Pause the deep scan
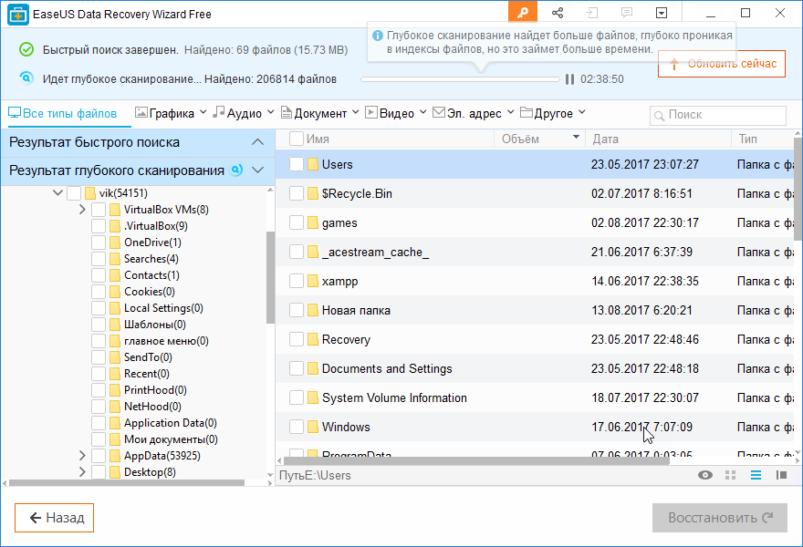This screenshot has height=547, width=803. pyautogui.click(x=569, y=79)
